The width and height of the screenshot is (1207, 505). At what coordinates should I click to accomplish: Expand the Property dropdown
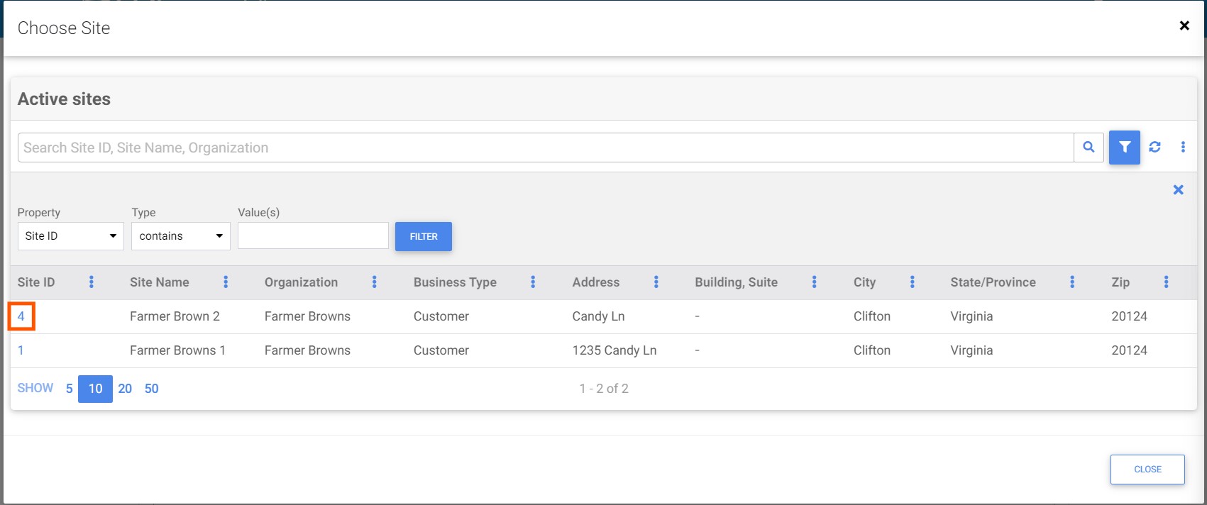point(70,236)
